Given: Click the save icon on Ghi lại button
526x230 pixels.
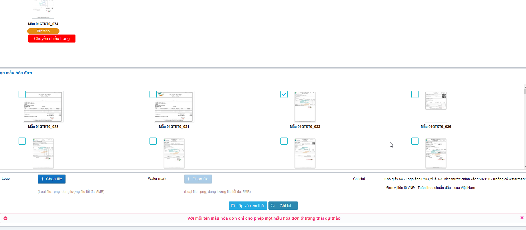Looking at the screenshot, I should tap(273, 206).
